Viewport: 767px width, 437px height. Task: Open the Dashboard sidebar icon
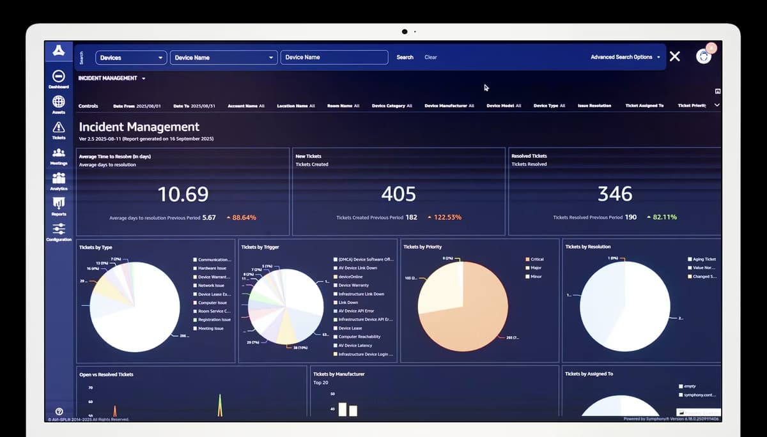58,76
